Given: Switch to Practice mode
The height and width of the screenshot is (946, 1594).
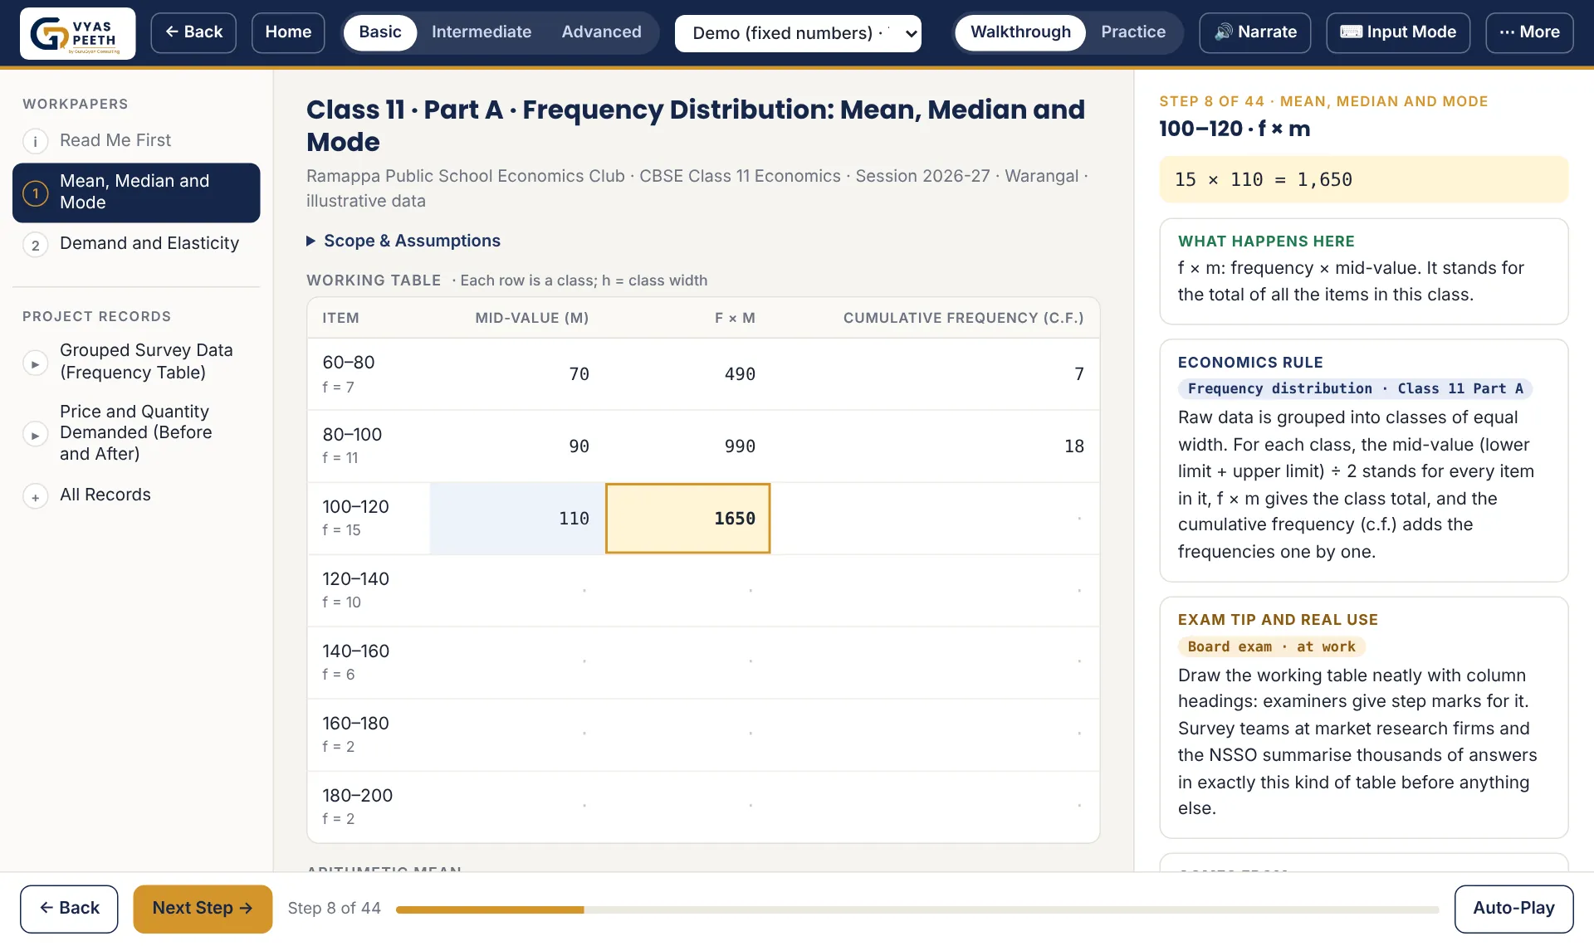Looking at the screenshot, I should click(x=1132, y=32).
